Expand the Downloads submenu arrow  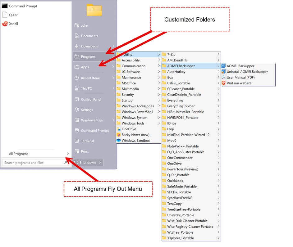pyautogui.click(x=113, y=46)
